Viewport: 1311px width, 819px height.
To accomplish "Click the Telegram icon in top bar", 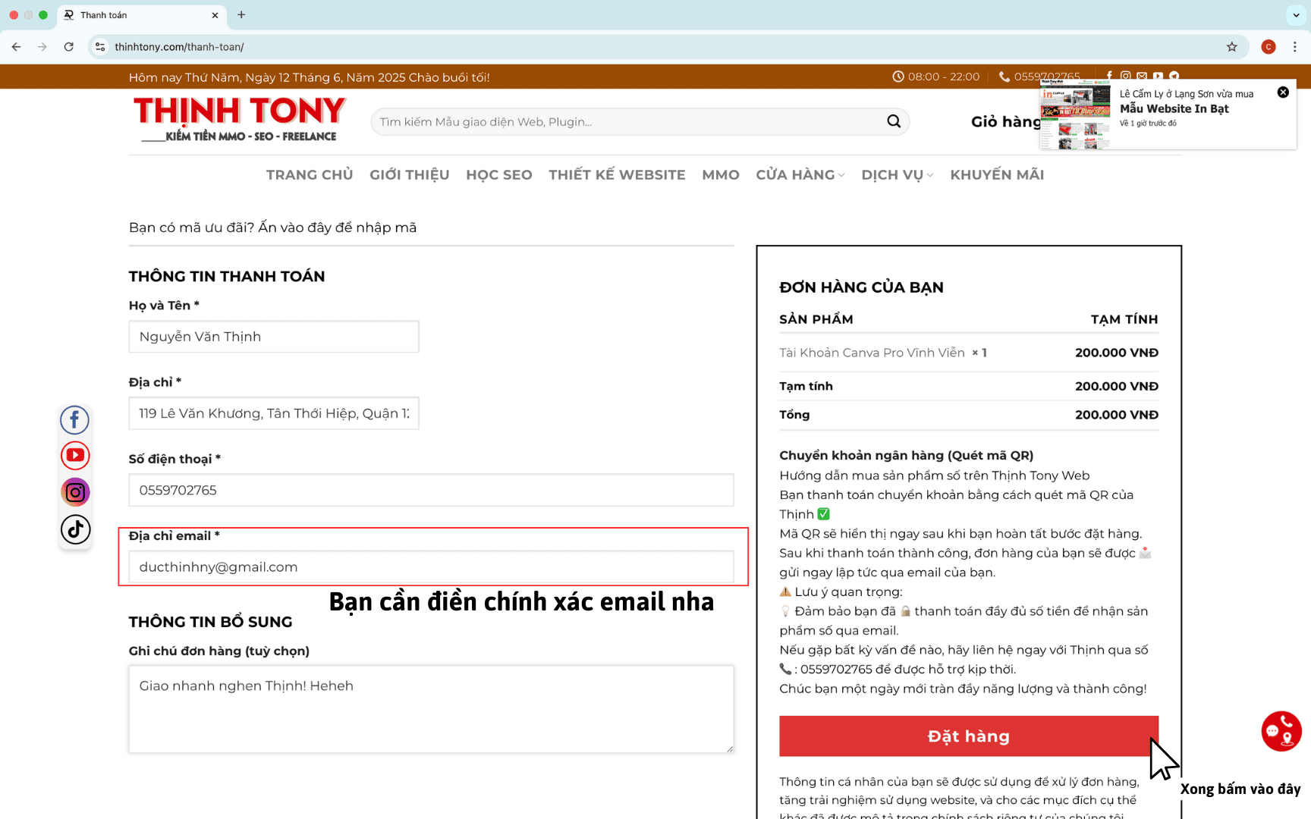I will [1174, 77].
